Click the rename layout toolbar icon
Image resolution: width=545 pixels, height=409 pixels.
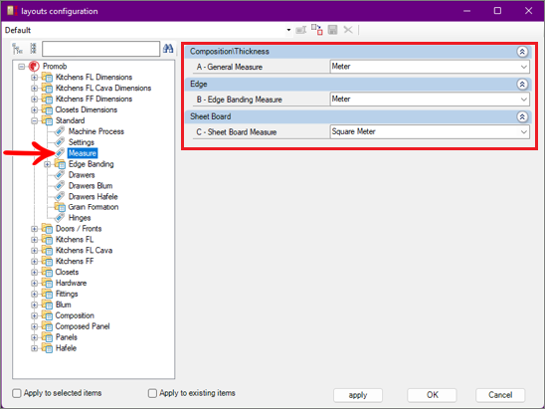pyautogui.click(x=301, y=30)
